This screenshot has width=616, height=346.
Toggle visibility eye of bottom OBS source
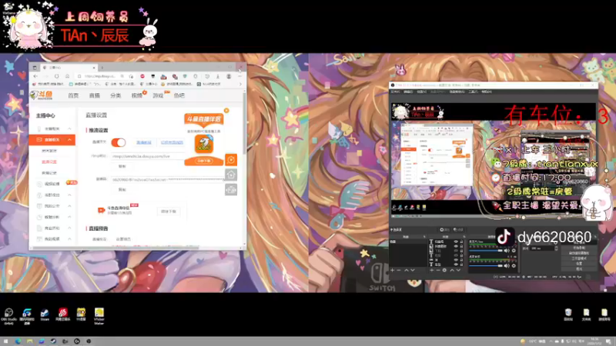456,264
